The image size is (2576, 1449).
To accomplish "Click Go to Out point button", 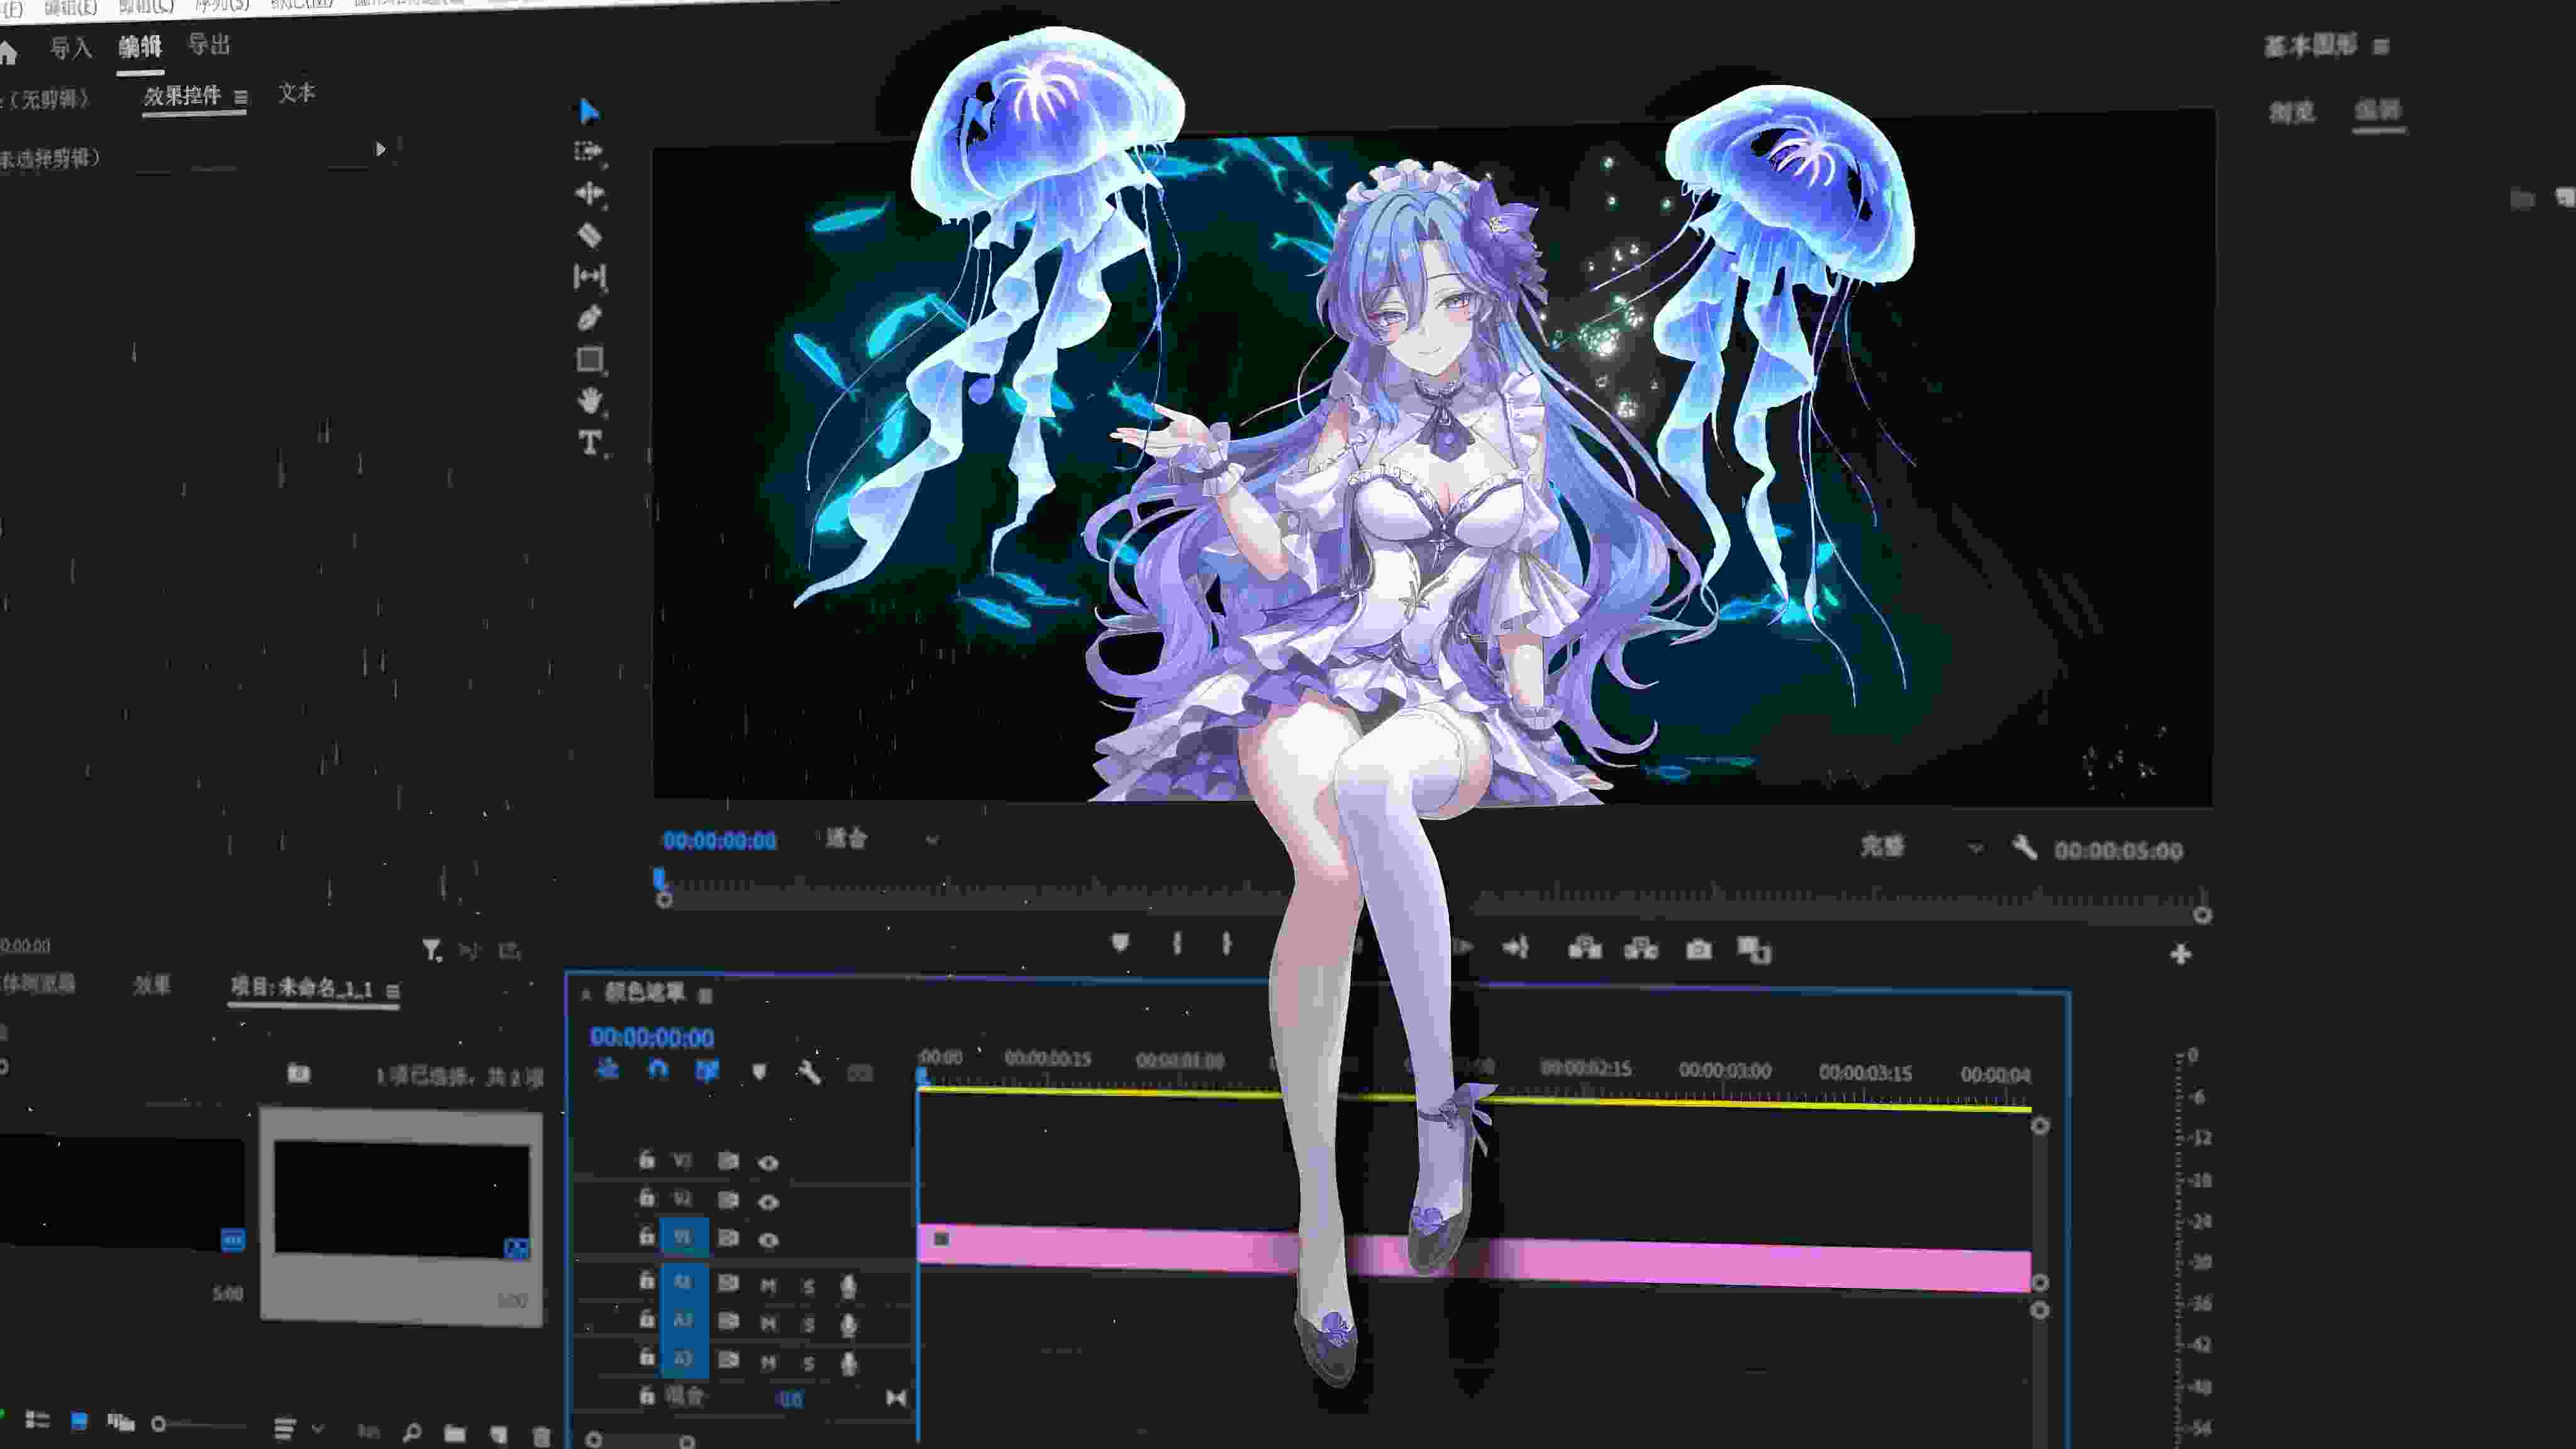I will [x=1516, y=947].
